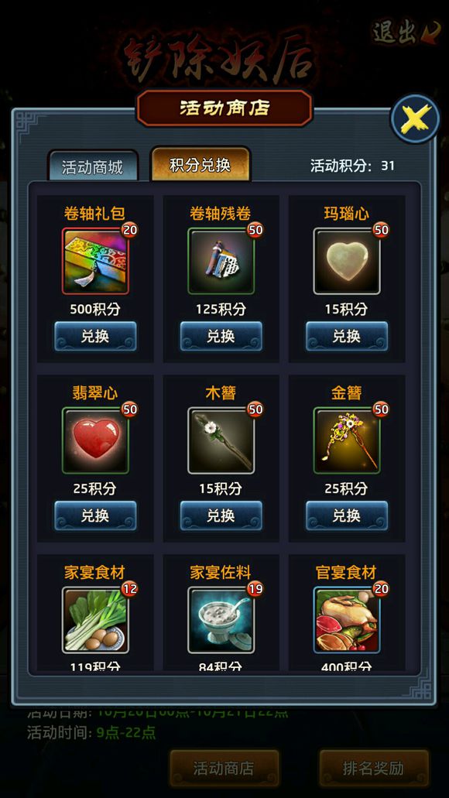Redeem 木簪 with the 兑换 button
The width and height of the screenshot is (449, 798).
(x=221, y=516)
